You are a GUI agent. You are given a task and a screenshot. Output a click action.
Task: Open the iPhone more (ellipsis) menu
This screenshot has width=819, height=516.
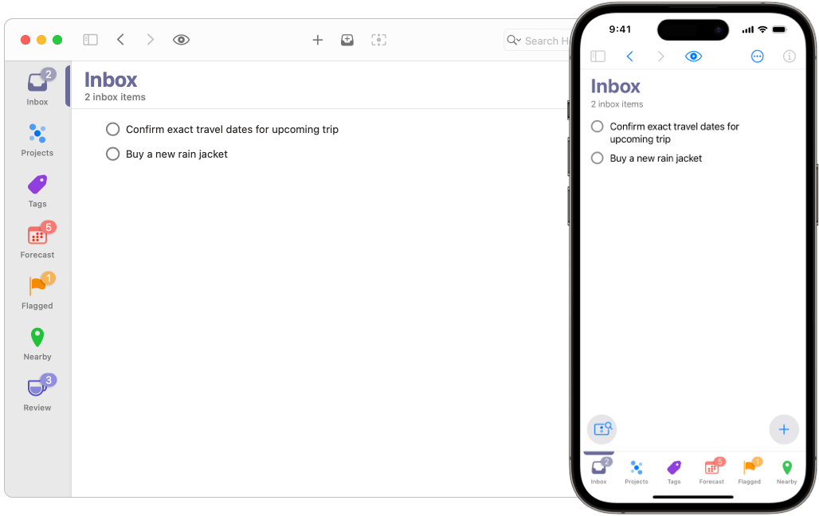point(758,57)
